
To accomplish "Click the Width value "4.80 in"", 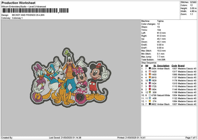I will (193, 11).
